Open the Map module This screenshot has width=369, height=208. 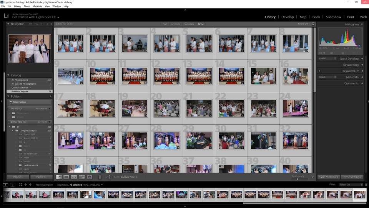[303, 17]
